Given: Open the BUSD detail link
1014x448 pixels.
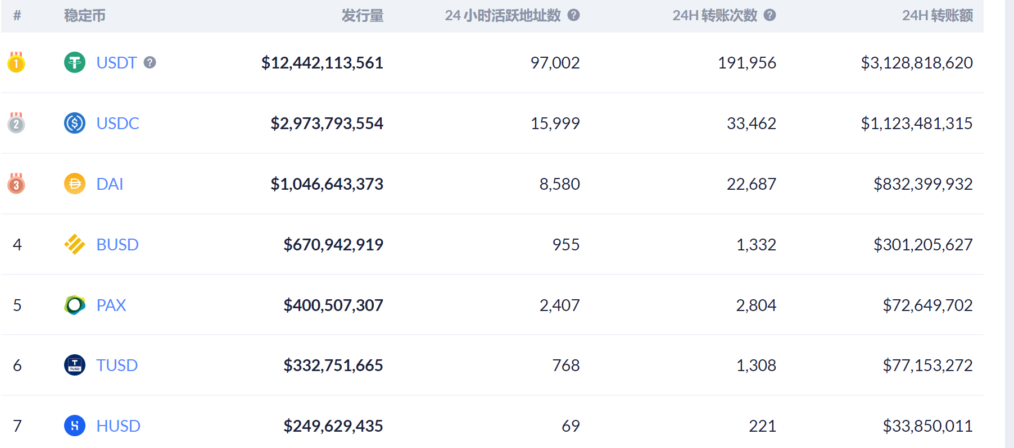Looking at the screenshot, I should pos(117,244).
